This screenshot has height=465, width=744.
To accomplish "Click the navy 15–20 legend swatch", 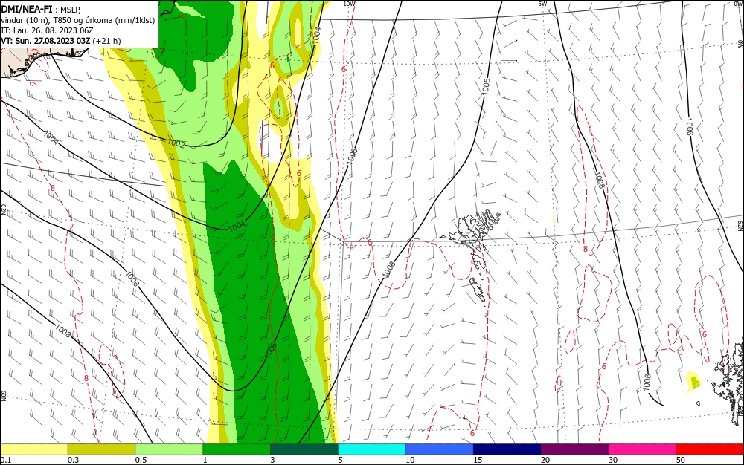I will (x=507, y=449).
